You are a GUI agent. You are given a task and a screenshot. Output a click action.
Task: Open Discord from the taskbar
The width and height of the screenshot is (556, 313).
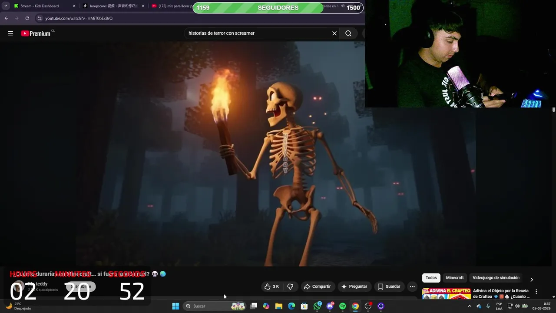pyautogui.click(x=330, y=306)
